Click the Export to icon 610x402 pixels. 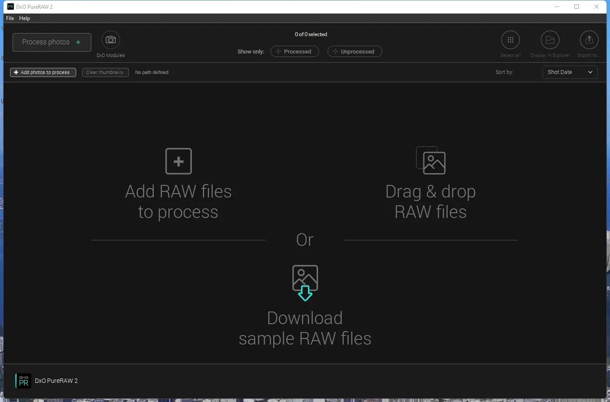pyautogui.click(x=589, y=39)
